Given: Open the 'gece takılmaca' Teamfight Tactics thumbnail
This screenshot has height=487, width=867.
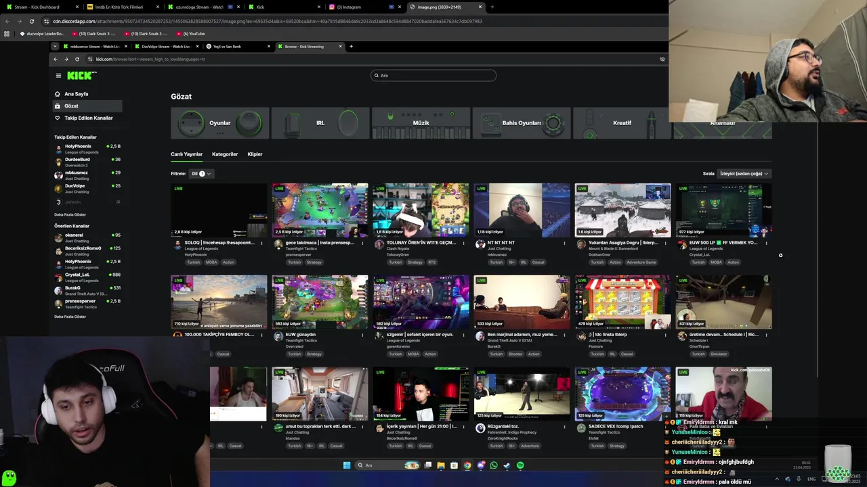Looking at the screenshot, I should coord(320,210).
